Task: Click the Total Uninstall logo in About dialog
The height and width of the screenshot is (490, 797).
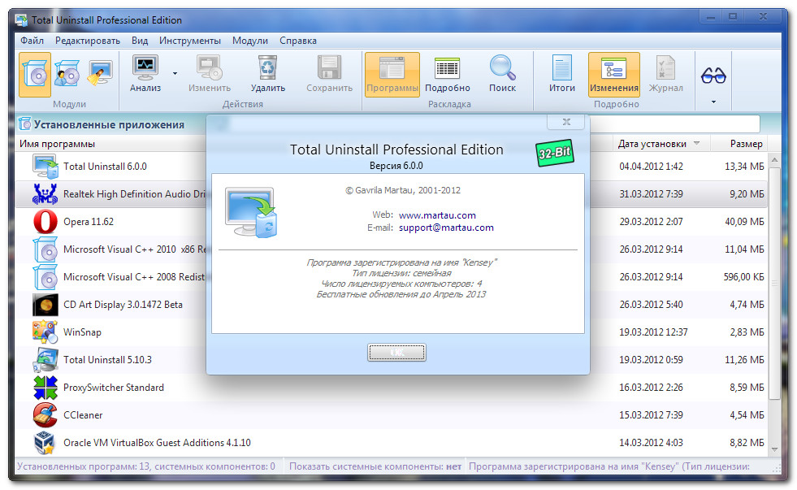Action: click(x=251, y=212)
